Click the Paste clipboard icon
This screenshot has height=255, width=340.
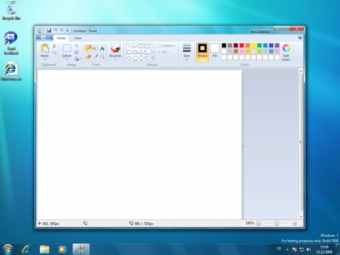pos(45,48)
